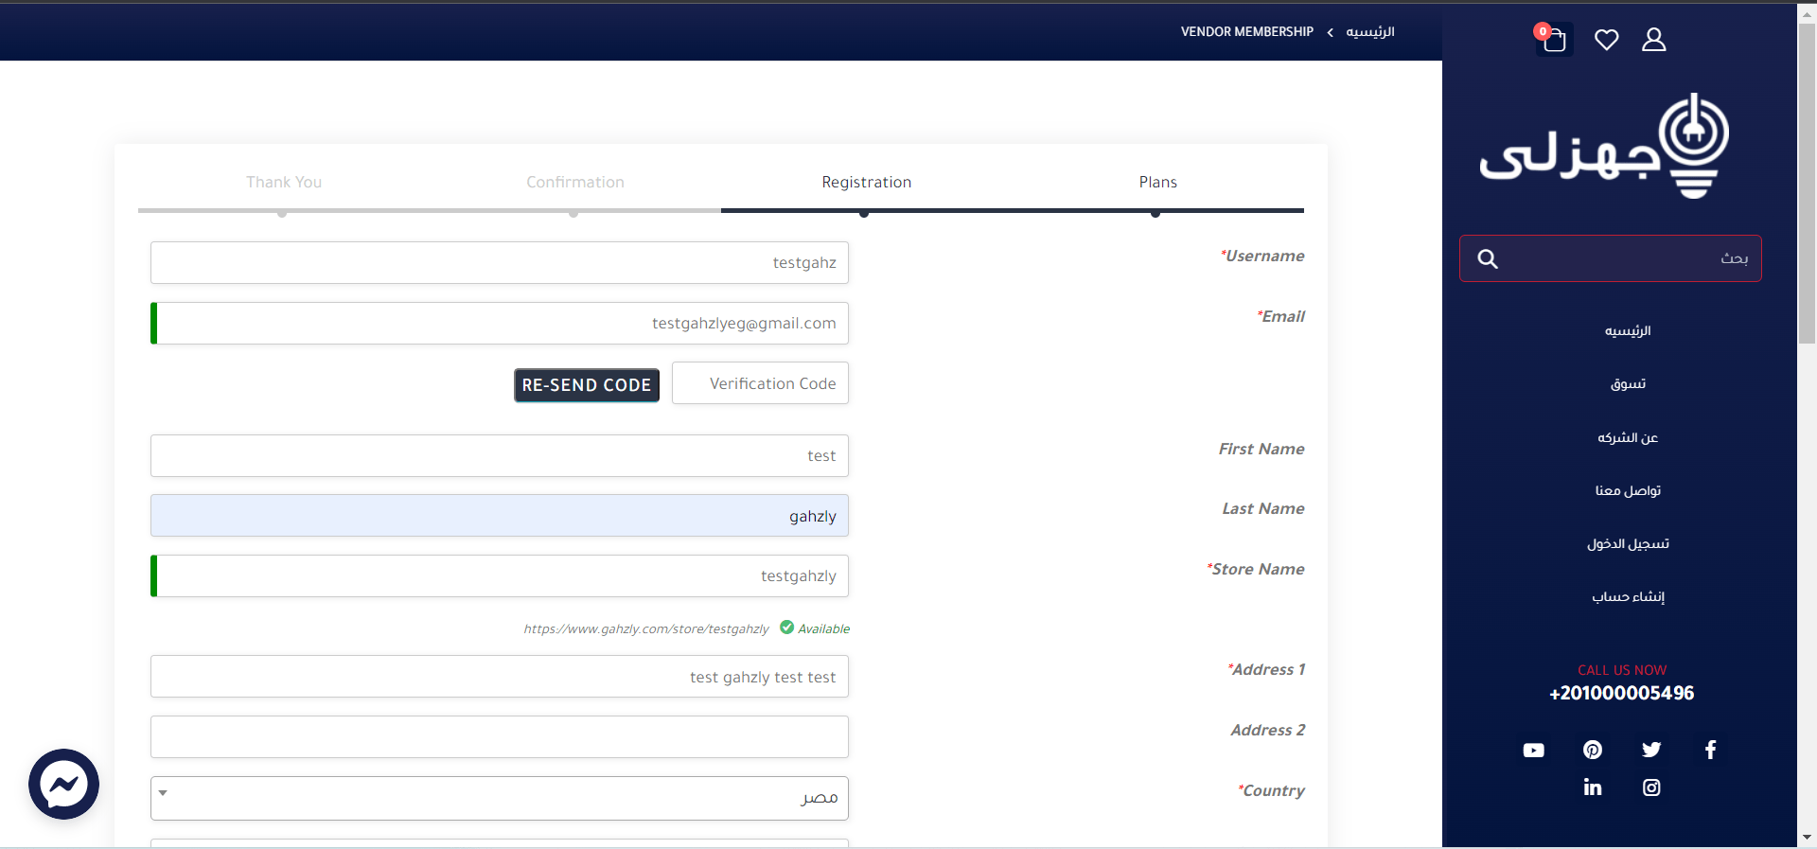Open the Twitter social icon
Image resolution: width=1817 pixels, height=849 pixels.
click(x=1651, y=751)
